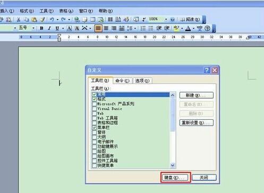Click the Increase Indent icon
This screenshot has width=264, height=193.
coord(167,28)
